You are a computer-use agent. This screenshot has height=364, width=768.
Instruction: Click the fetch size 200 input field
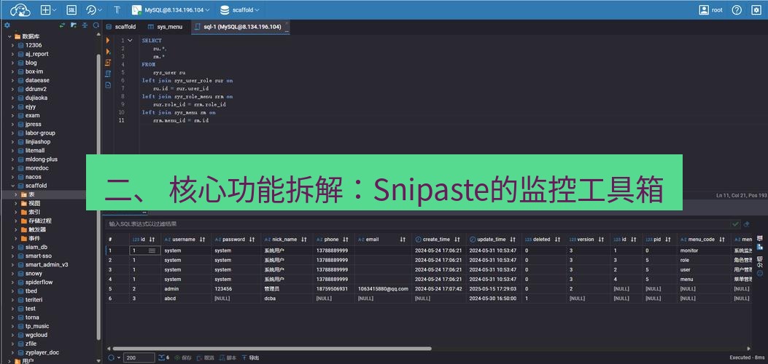pos(139,357)
